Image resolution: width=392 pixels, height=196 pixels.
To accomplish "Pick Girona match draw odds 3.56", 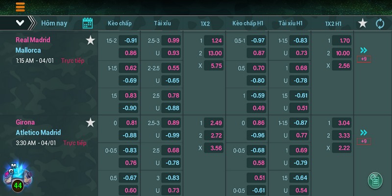I will pos(214,148).
